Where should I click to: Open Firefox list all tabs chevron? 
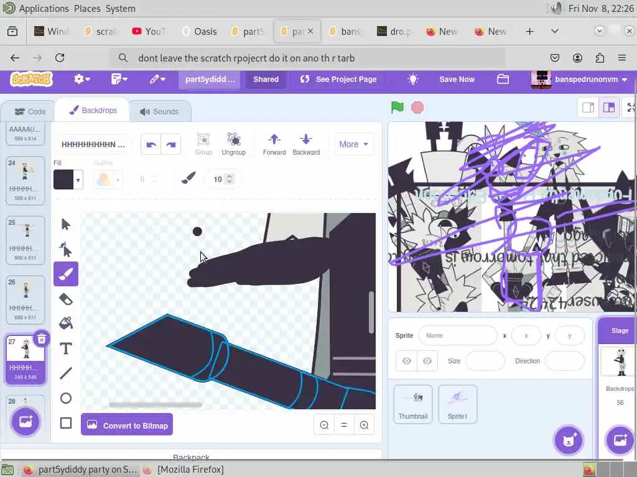click(554, 31)
